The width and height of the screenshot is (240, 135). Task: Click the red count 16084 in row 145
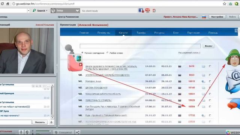coord(192,106)
